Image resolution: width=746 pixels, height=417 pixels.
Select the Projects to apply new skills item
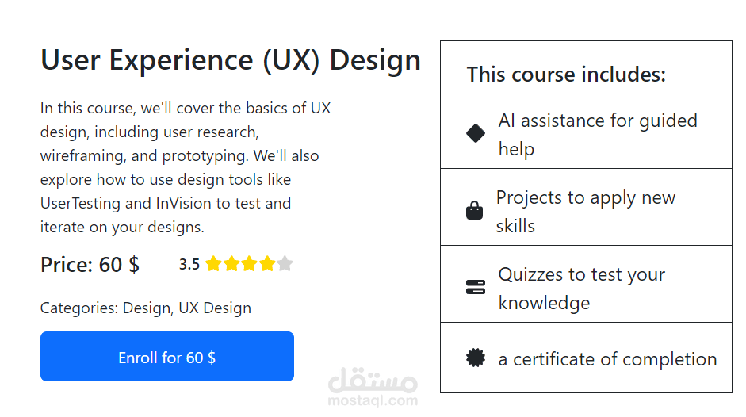pos(586,212)
